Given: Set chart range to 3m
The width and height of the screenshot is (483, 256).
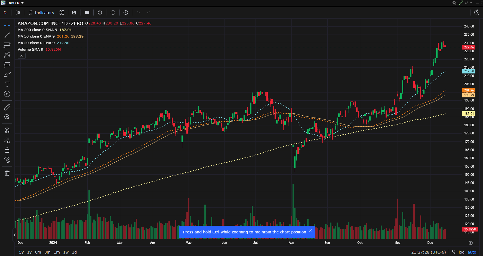Looking at the screenshot, I should point(47,252).
